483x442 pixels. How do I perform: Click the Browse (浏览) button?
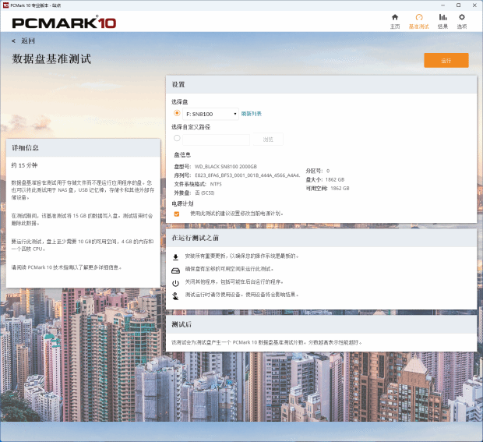[268, 140]
